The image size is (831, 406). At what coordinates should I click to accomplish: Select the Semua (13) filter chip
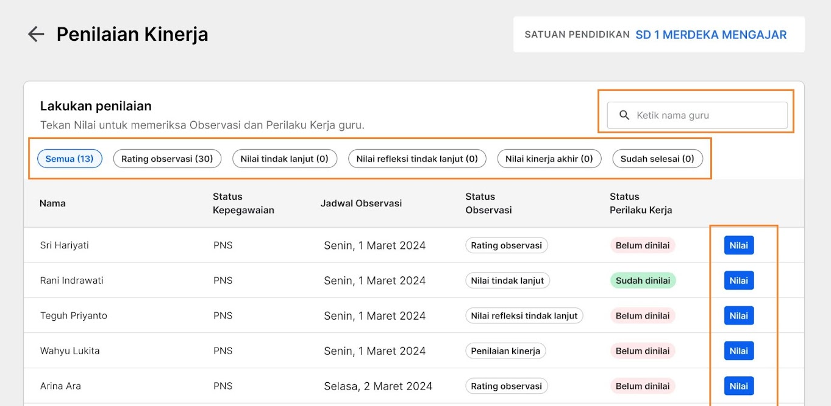tap(70, 159)
